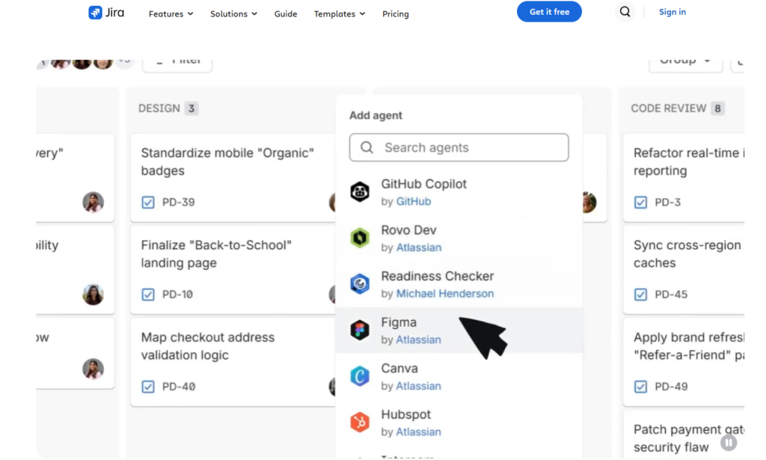766x460 pixels.
Task: Toggle the PD-45 task type checkbox
Action: 640,295
